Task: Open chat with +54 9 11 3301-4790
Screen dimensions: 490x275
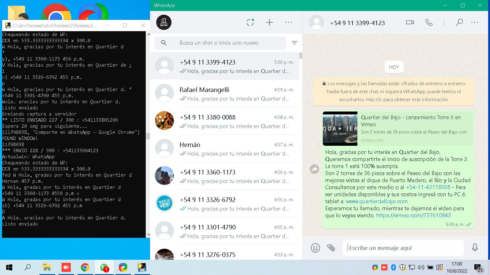Action: (224, 231)
